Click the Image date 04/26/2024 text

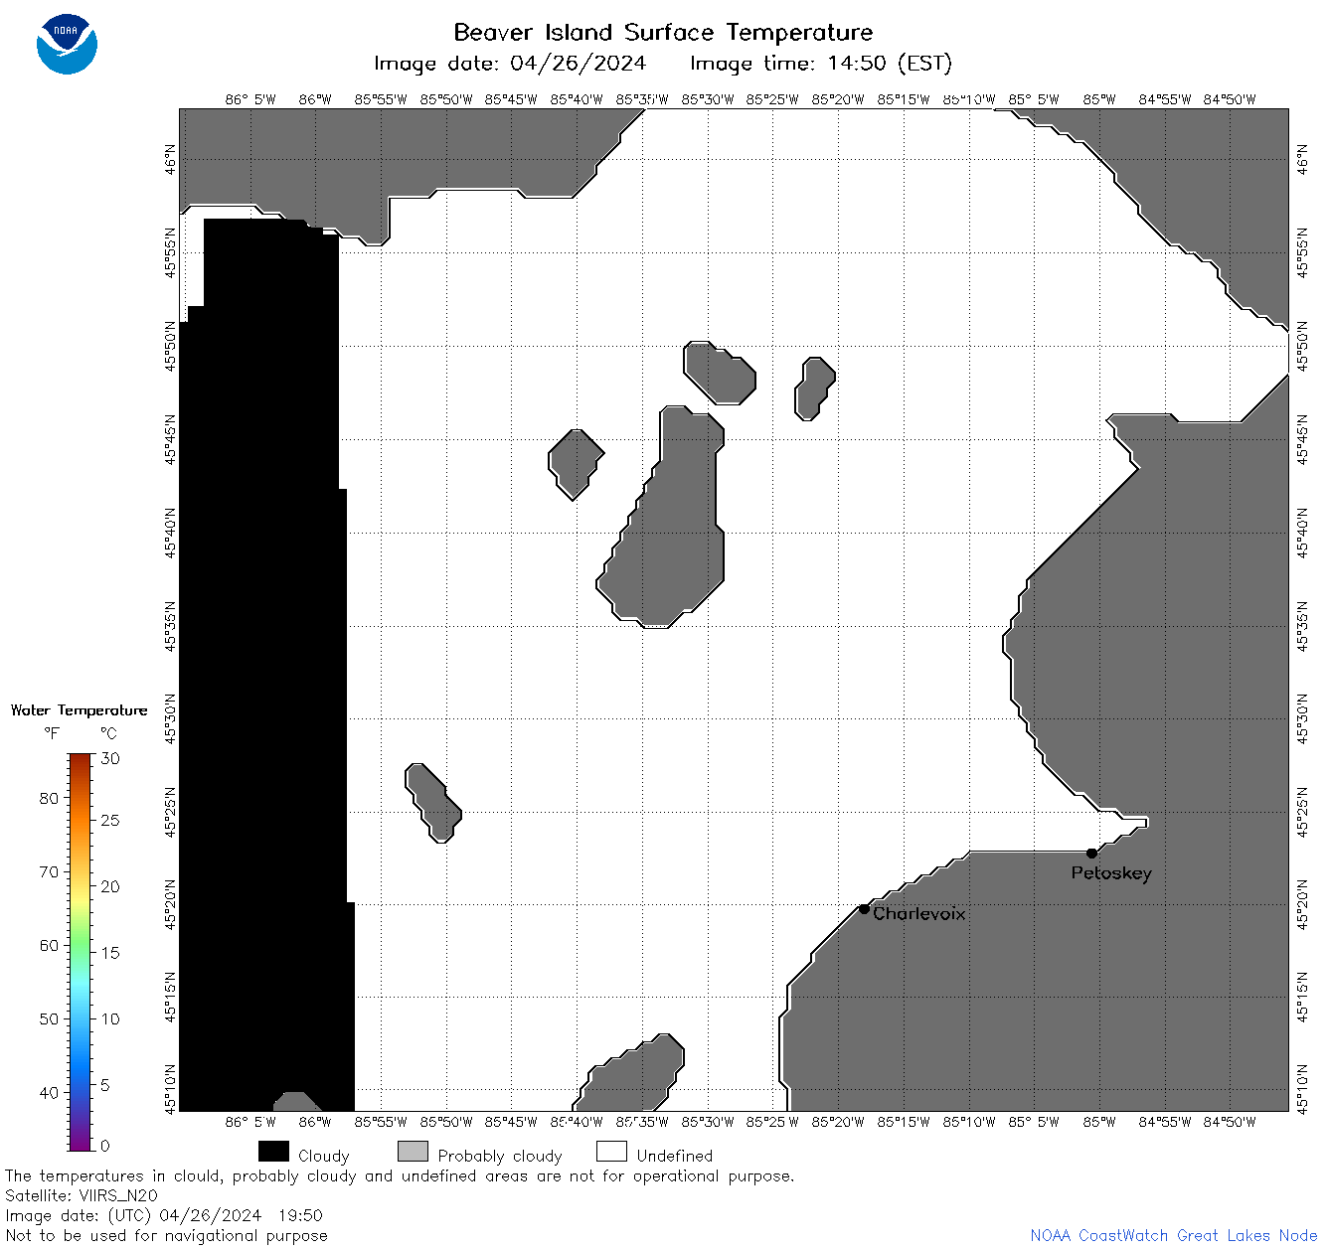click(x=510, y=64)
